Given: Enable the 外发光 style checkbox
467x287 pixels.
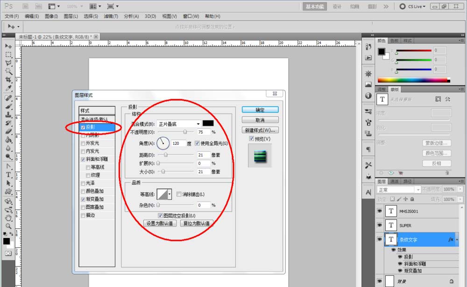Looking at the screenshot, I should 83,143.
